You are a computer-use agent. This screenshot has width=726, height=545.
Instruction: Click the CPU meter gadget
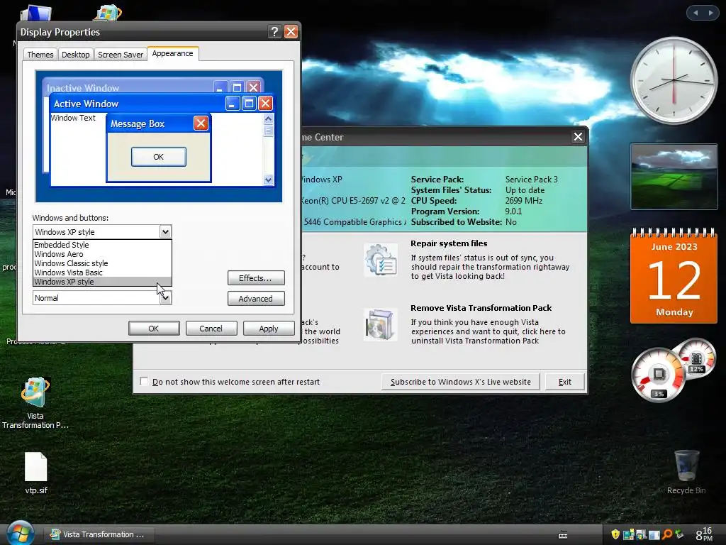click(659, 375)
